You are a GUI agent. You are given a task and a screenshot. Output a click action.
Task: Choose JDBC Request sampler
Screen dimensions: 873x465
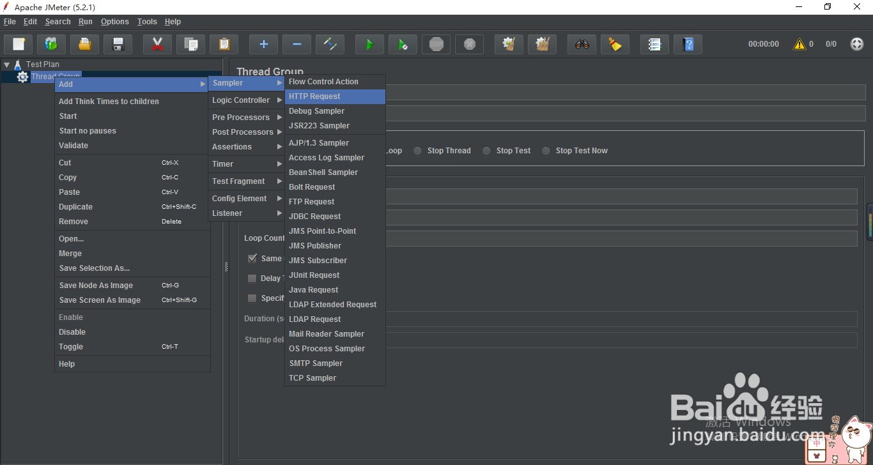point(335,217)
